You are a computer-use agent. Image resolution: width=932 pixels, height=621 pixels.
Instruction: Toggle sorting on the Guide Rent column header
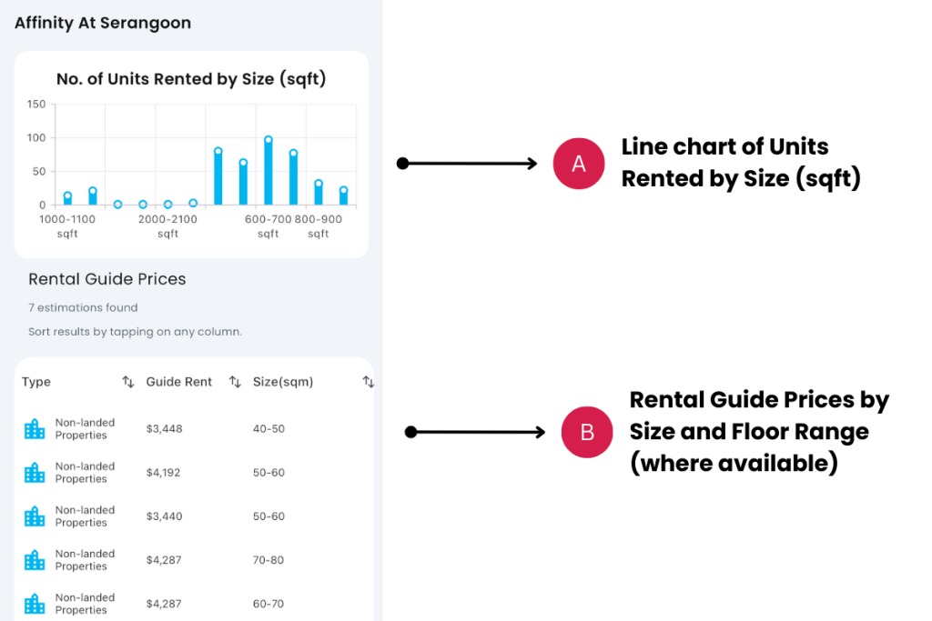[178, 382]
